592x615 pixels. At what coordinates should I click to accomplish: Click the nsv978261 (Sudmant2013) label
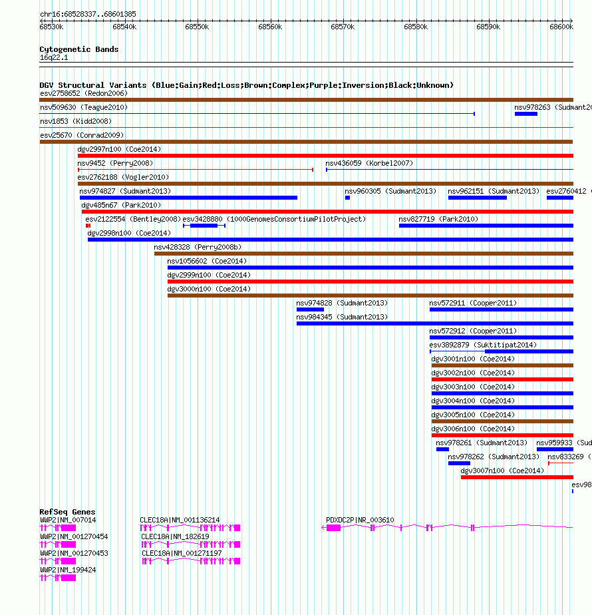482,443
